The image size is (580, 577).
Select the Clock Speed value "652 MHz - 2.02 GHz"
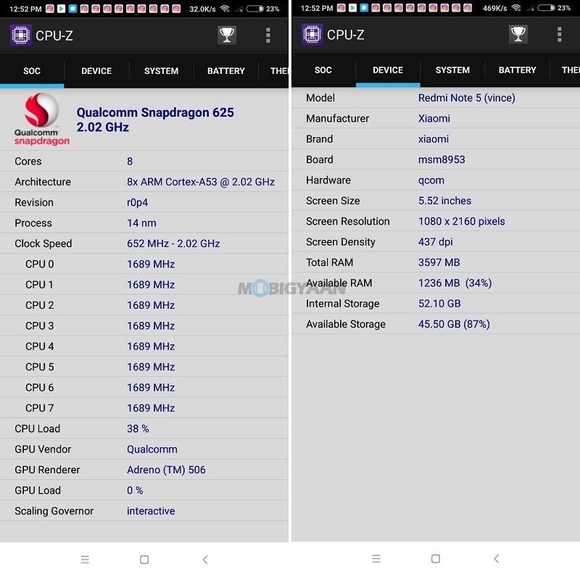coord(173,244)
